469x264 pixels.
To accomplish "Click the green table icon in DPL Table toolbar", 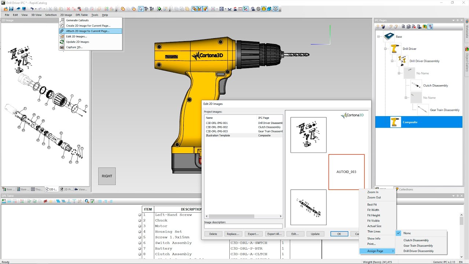I will [4, 201].
